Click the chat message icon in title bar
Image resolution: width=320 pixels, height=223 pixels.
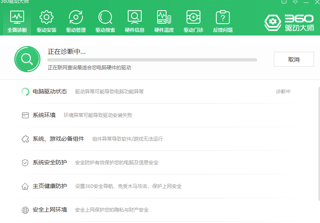coord(284,2)
